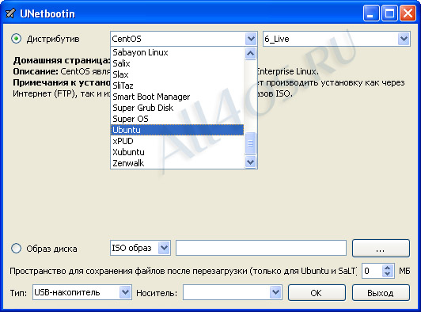Choose Salix from the distribution list

177,63
